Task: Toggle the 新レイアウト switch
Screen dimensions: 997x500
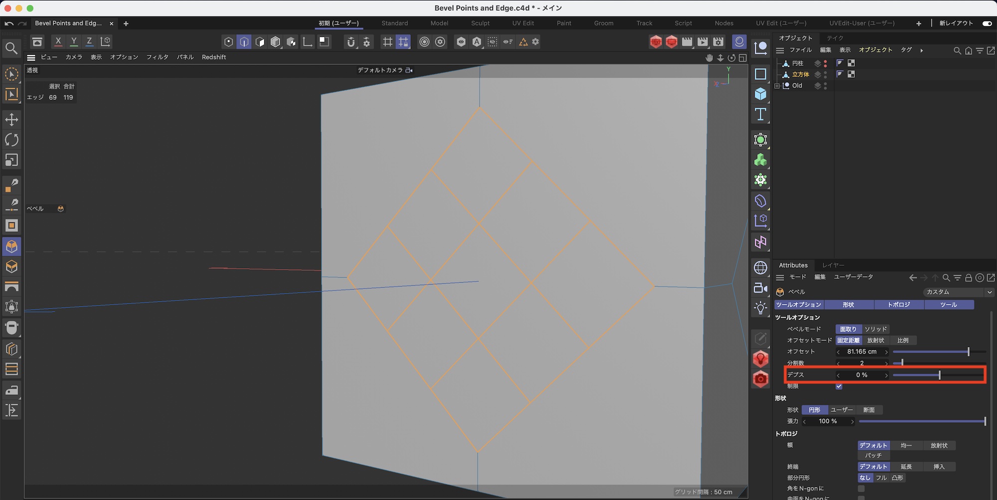Action: pyautogui.click(x=987, y=23)
